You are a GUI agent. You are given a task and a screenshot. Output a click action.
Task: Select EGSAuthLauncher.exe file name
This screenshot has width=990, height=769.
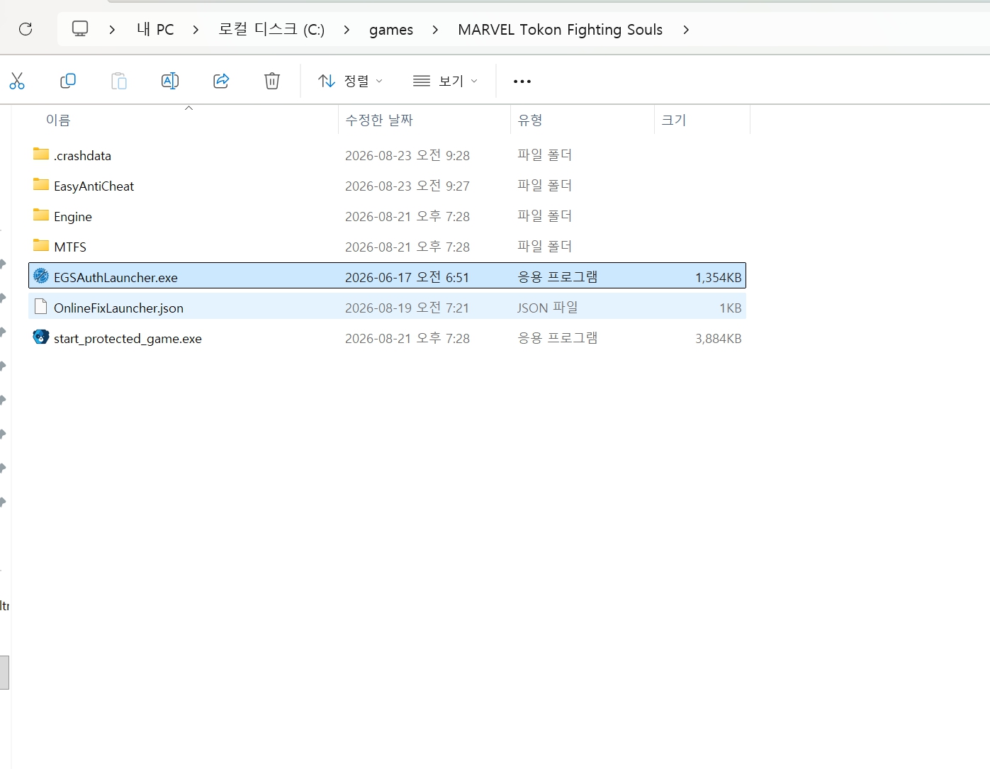click(x=116, y=278)
